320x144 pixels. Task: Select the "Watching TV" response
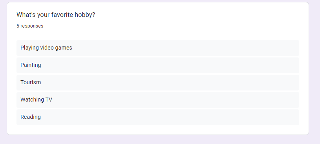coord(158,100)
